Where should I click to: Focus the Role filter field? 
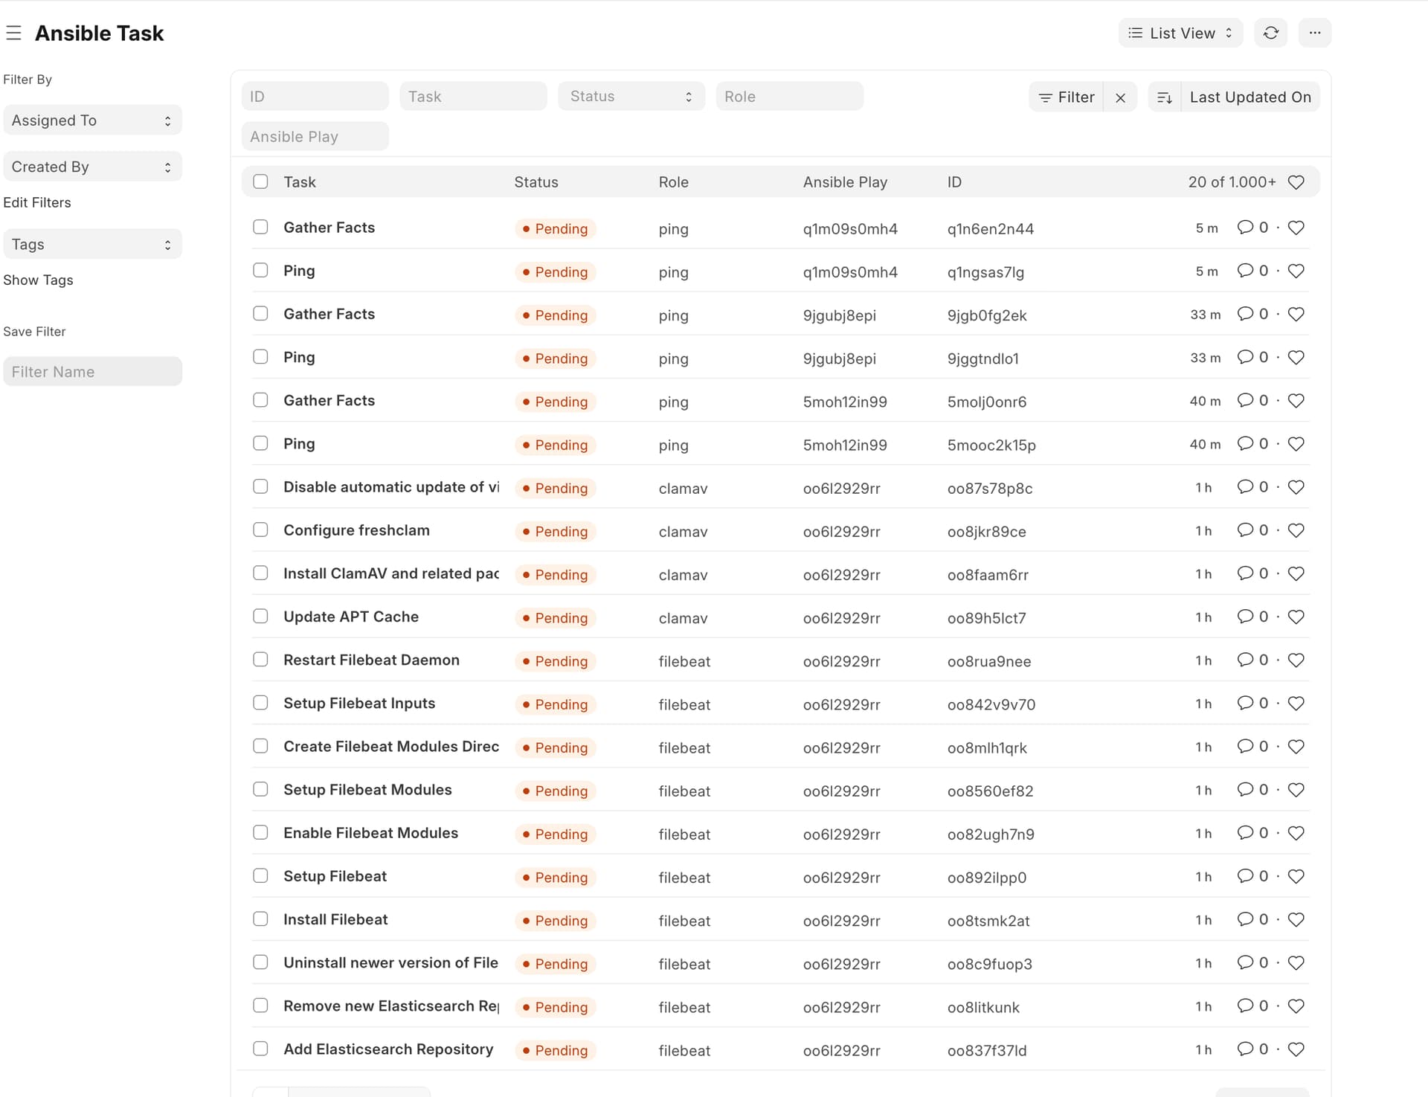pos(789,97)
